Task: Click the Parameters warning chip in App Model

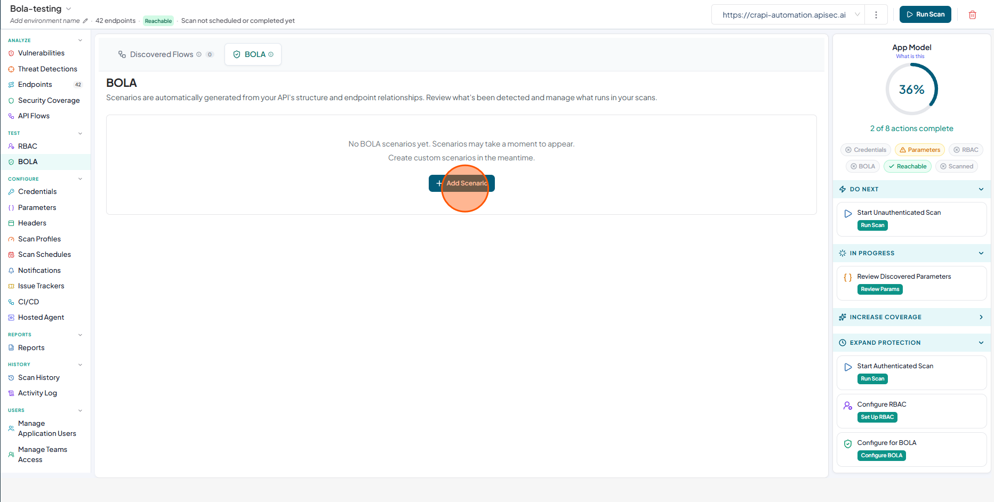Action: [920, 150]
